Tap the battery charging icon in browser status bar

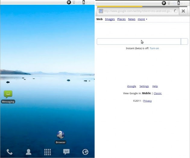coord(179,3)
